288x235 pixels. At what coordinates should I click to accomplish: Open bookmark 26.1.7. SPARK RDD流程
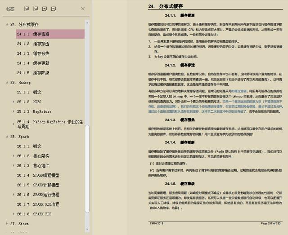click(x=38, y=204)
